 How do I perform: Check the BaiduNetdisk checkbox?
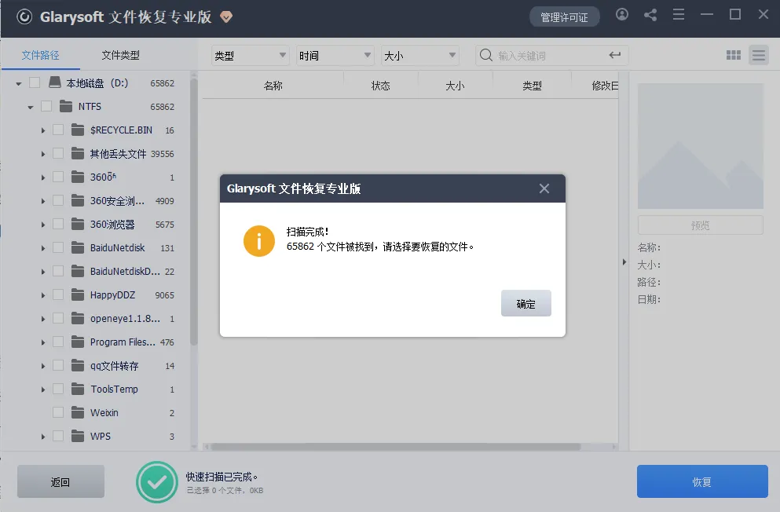coord(58,247)
